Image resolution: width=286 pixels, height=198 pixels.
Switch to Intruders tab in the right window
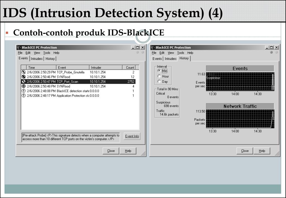coord(171,58)
